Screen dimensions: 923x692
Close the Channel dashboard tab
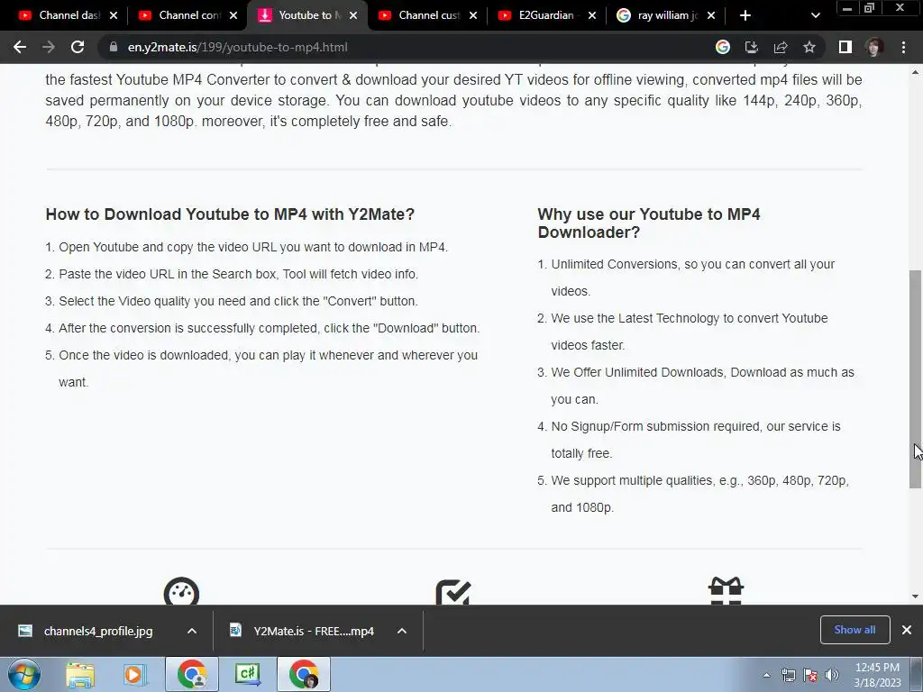[114, 15]
